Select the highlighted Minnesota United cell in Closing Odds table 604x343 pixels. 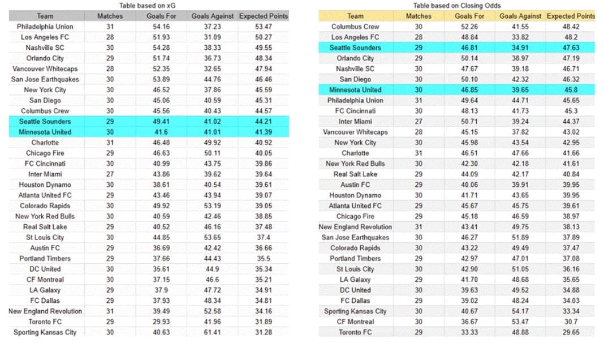tap(355, 90)
